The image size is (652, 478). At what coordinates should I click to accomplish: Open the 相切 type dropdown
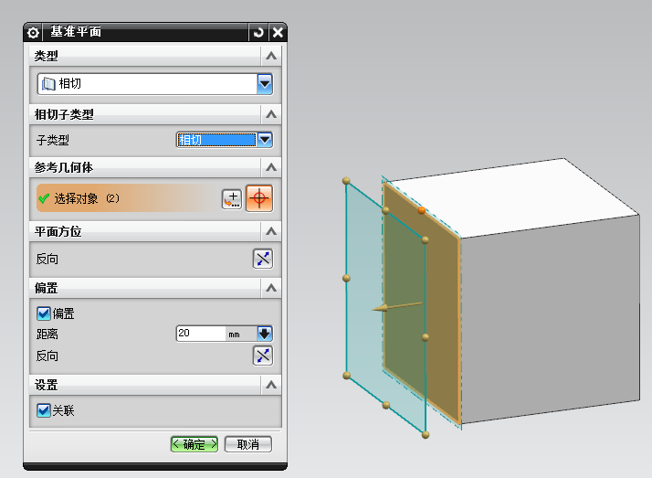[265, 83]
